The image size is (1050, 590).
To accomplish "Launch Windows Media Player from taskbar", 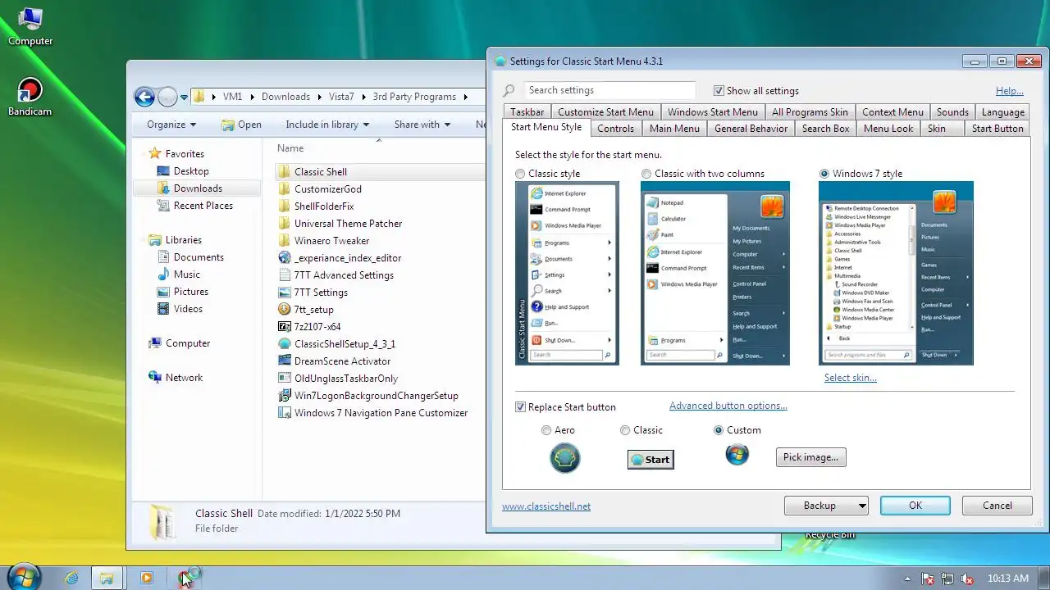I will tap(147, 578).
